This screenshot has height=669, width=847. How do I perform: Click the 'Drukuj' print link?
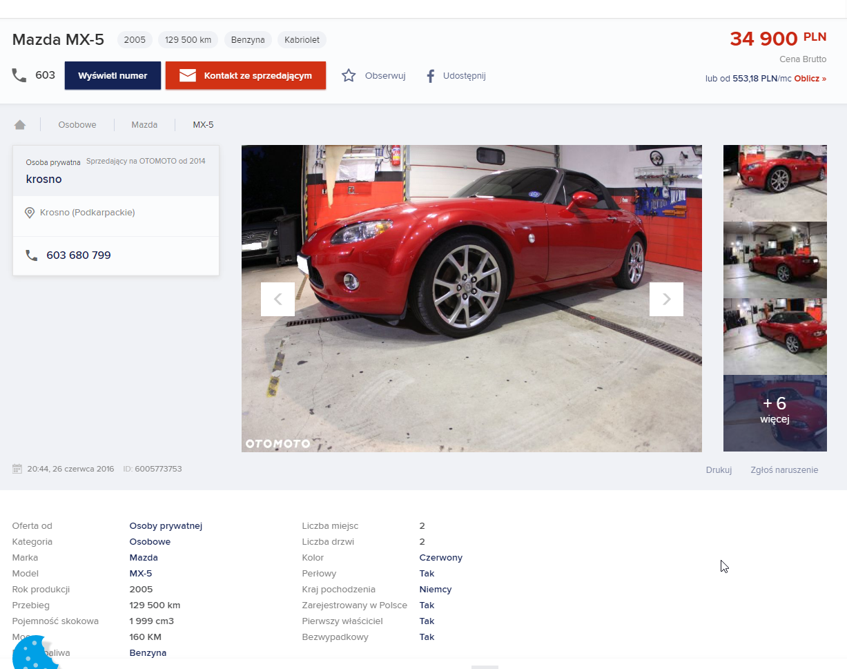click(719, 470)
